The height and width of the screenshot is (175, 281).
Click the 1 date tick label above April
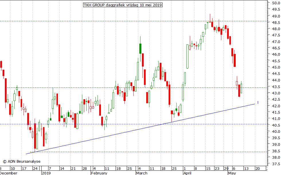pos(185,169)
